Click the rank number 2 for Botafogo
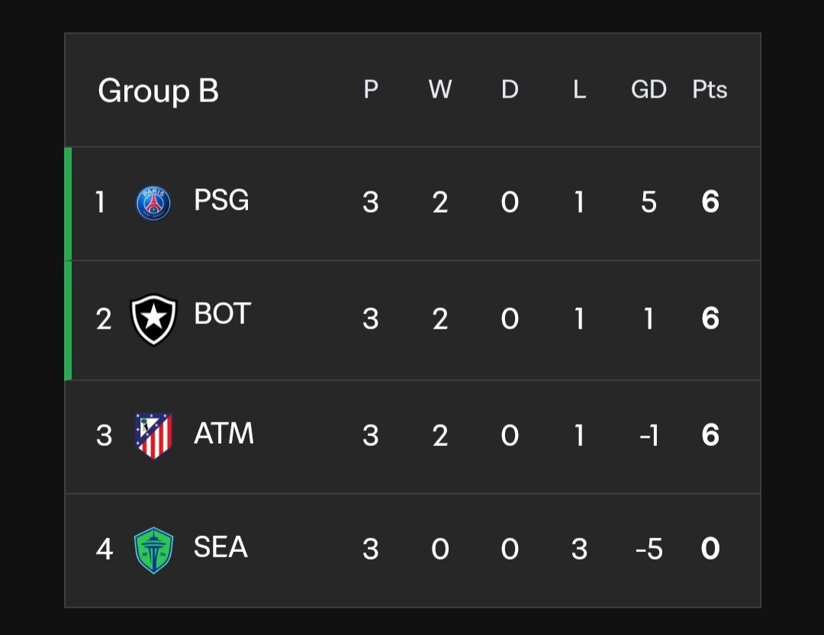Image resolution: width=824 pixels, height=635 pixels. [104, 319]
